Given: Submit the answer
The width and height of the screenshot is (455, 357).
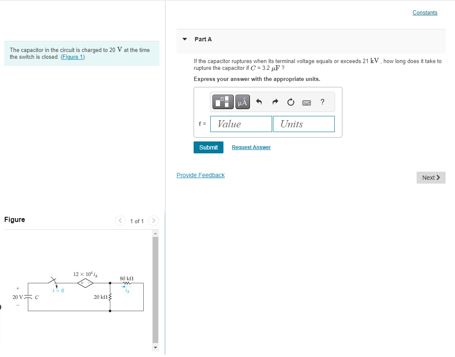Looking at the screenshot, I should point(208,147).
